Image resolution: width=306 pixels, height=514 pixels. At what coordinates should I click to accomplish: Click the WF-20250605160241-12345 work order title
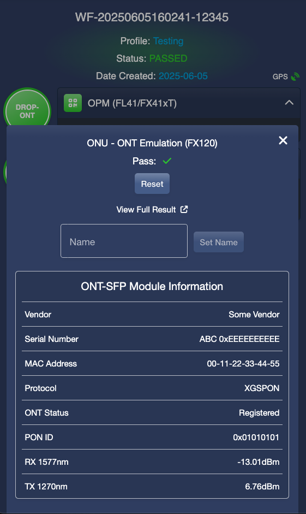point(152,17)
